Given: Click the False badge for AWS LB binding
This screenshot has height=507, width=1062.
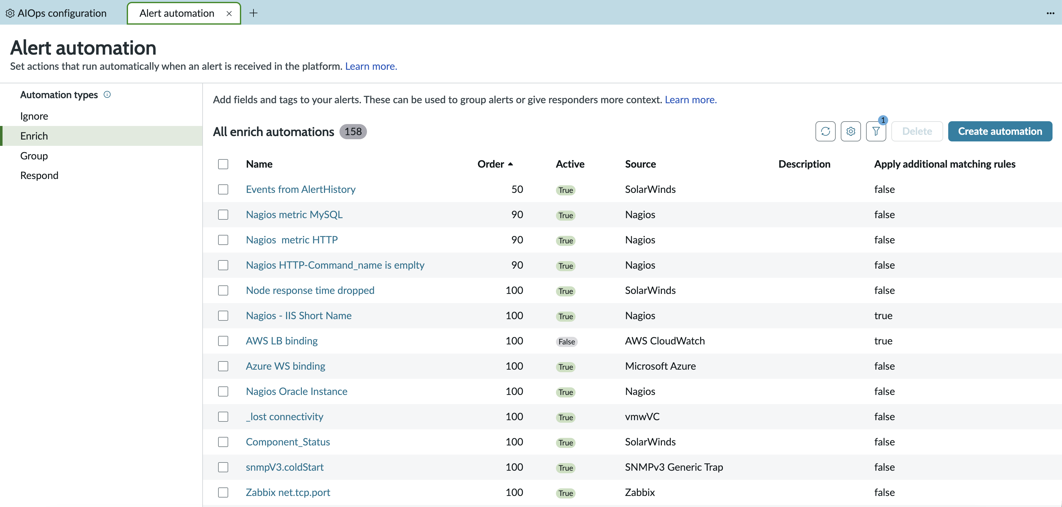Looking at the screenshot, I should pyautogui.click(x=566, y=342).
